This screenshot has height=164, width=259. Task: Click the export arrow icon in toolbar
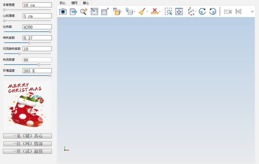[x=73, y=12]
